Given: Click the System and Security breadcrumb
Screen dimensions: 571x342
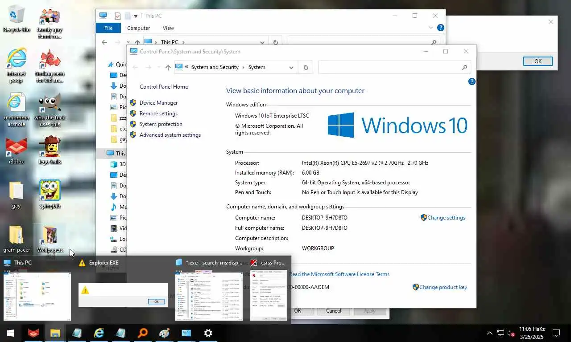Looking at the screenshot, I should coord(215,67).
